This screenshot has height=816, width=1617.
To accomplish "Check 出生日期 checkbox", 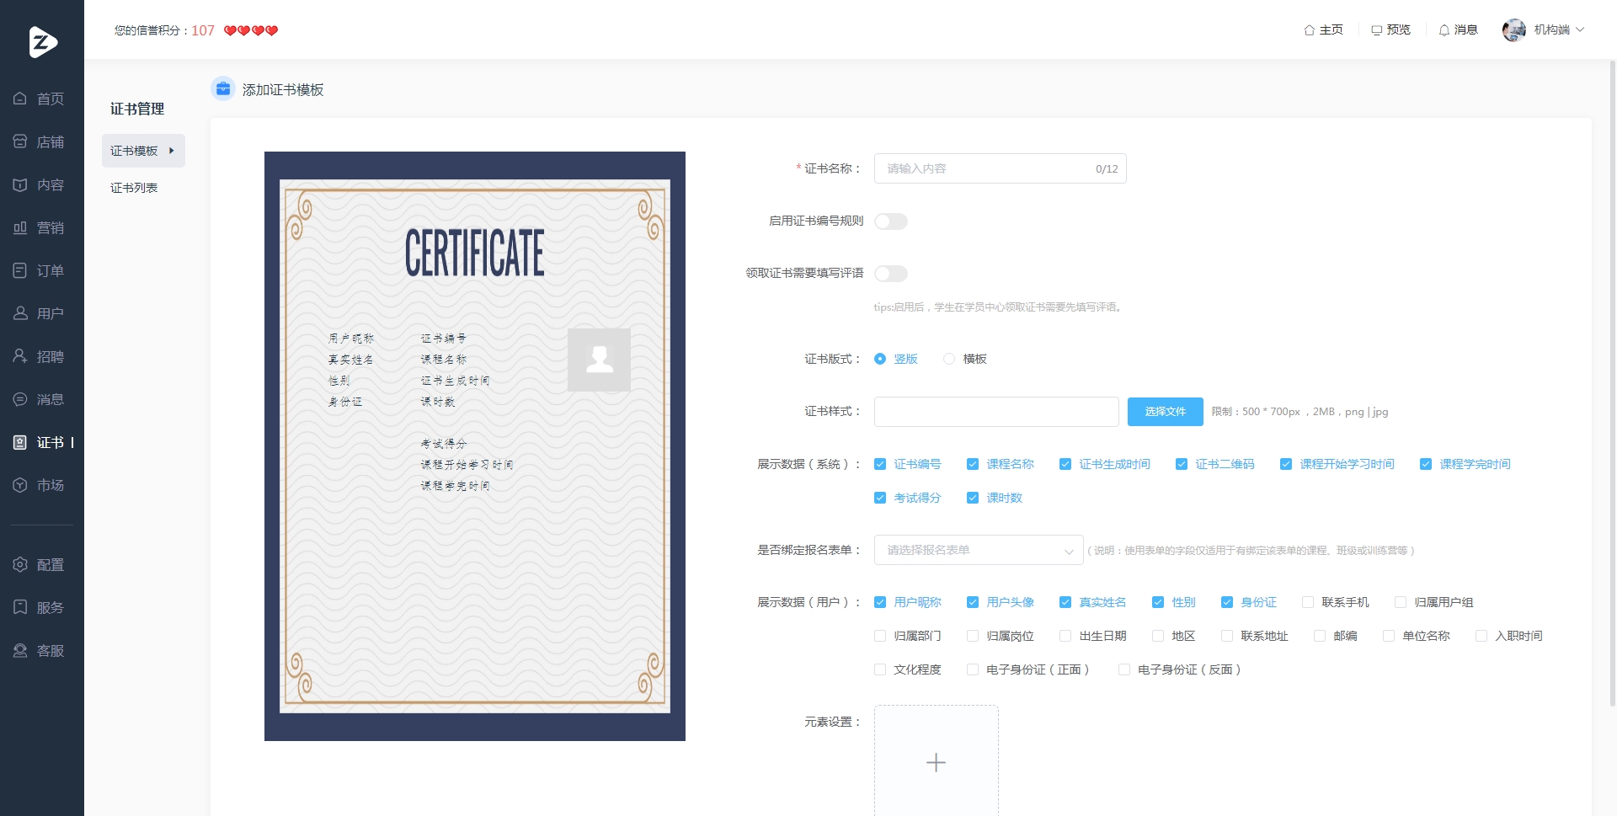I will tap(1065, 636).
